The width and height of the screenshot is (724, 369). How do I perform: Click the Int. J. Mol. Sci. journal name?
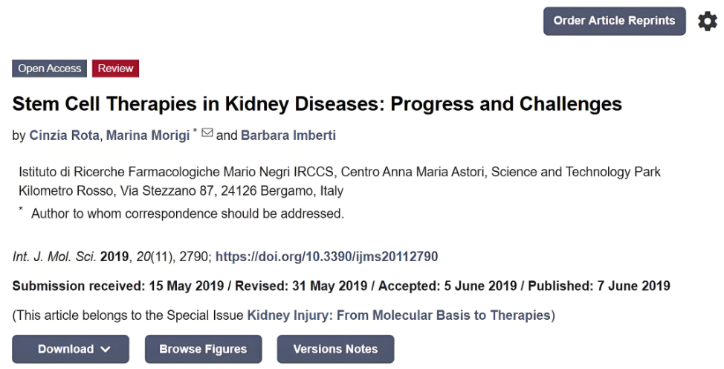click(x=54, y=257)
